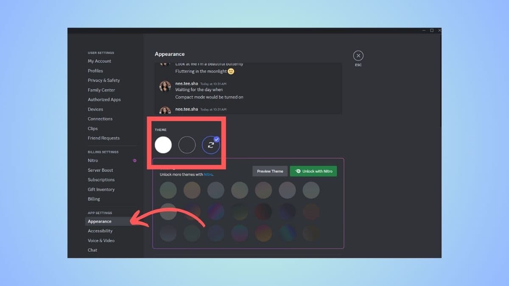Open Gift Inventory
Viewport: 509px width, 286px height.
(x=101, y=189)
